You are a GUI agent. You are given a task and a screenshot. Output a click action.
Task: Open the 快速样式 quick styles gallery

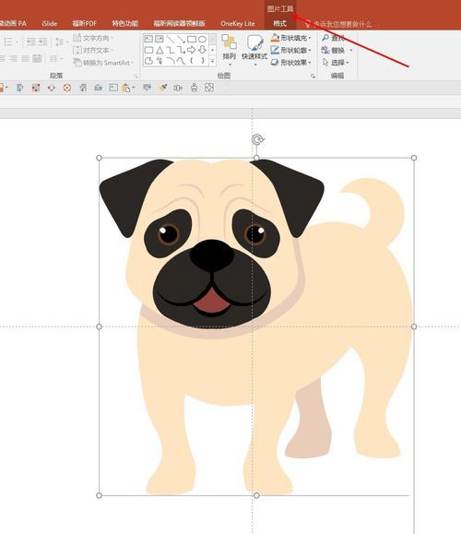254,50
